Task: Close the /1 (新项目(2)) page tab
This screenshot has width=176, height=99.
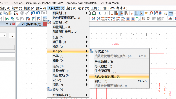Action: [45, 24]
